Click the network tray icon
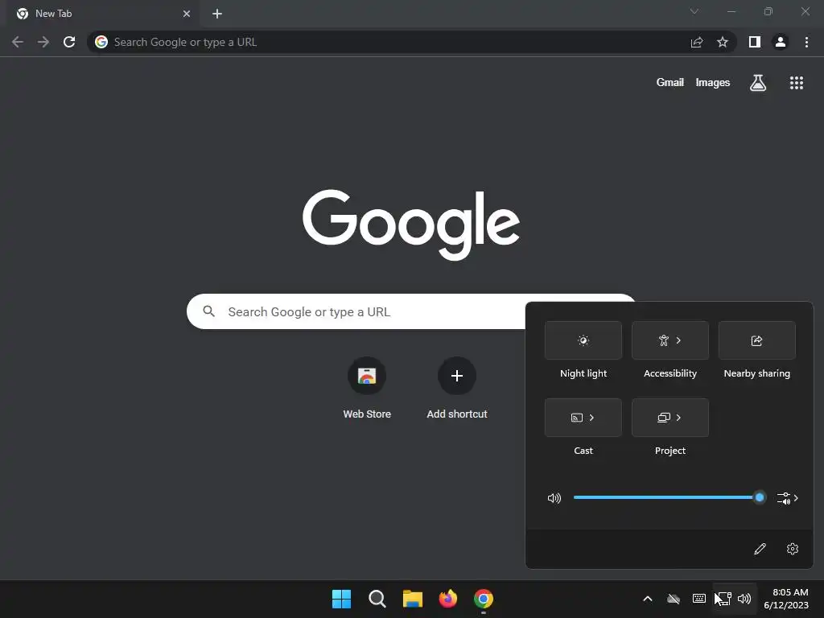The height and width of the screenshot is (618, 824). tap(724, 599)
